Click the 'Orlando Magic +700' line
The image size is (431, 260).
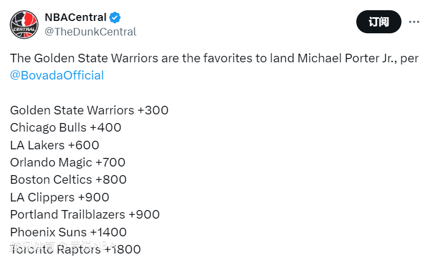point(68,162)
